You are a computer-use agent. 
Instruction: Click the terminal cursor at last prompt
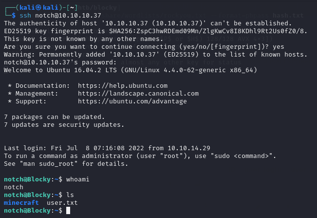point(68,211)
